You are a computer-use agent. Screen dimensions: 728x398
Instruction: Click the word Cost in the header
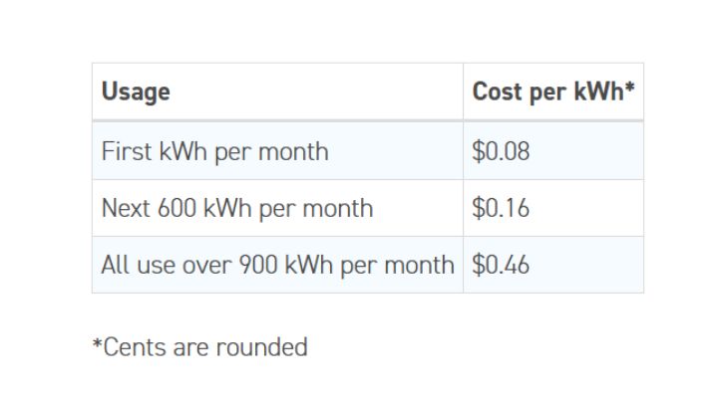496,93
